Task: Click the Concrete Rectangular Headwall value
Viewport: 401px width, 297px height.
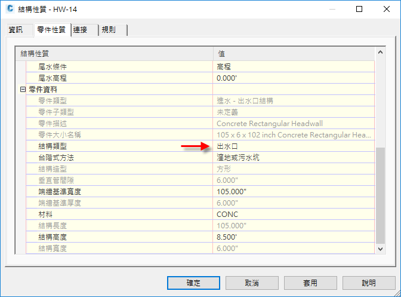Action: [270, 124]
